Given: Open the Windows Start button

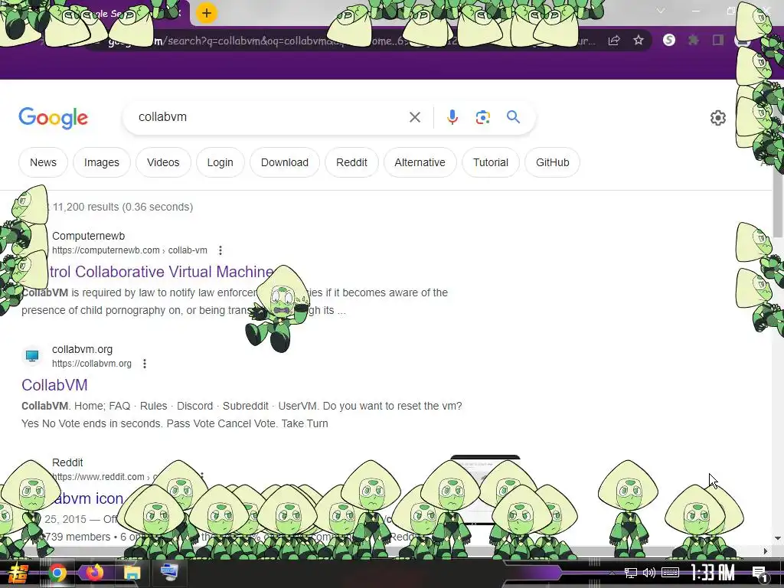Looking at the screenshot, I should pos(18,573).
